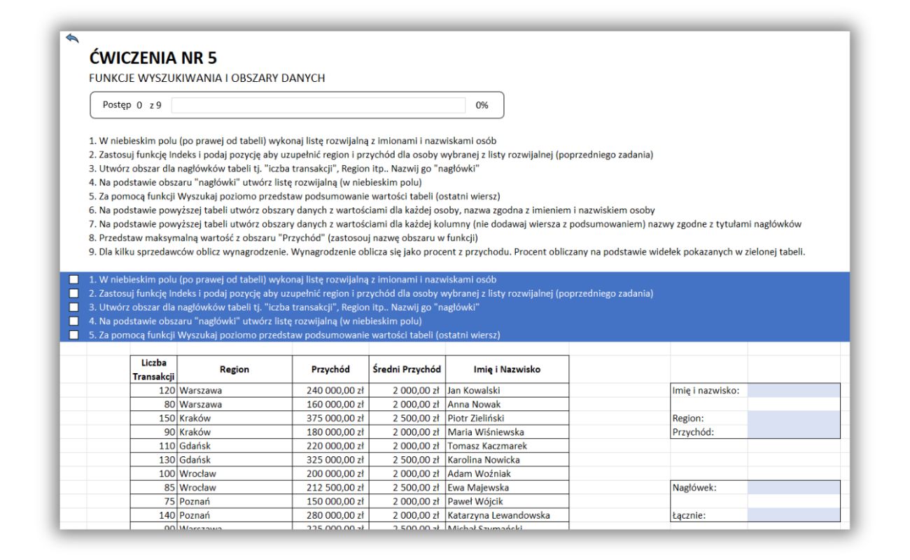
Task: Toggle the checkbox for task 5 Wyszukaj poziomo
Action: [x=74, y=335]
